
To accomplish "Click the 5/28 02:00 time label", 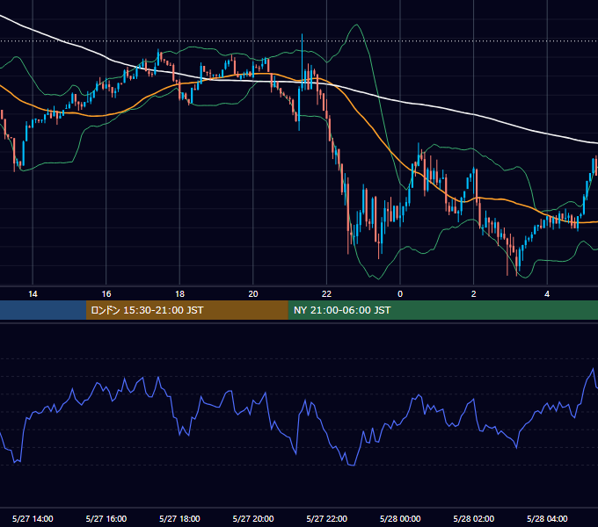I will (474, 518).
